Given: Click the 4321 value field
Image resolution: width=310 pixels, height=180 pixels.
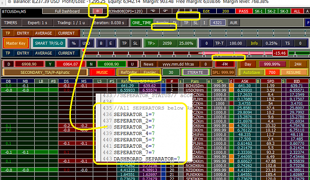Looking at the screenshot, I should (x=217, y=23).
